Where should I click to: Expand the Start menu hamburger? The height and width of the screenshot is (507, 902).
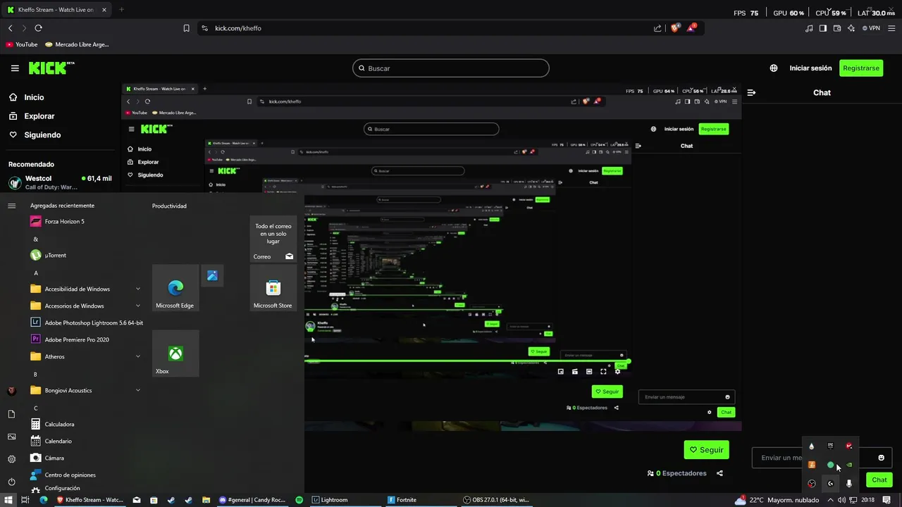point(11,206)
